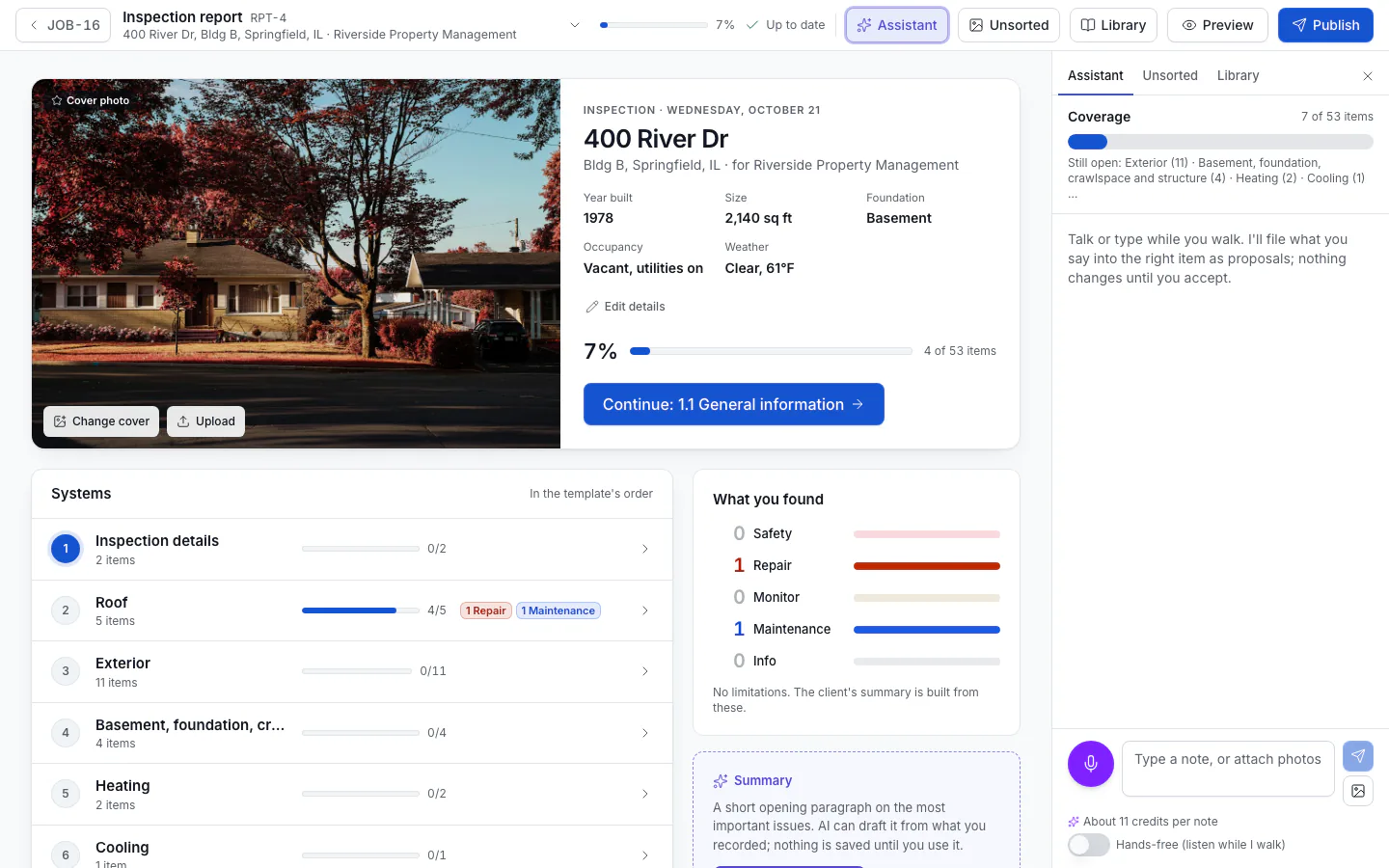Click the Monitor findings row
1389x868 pixels.
point(857,597)
